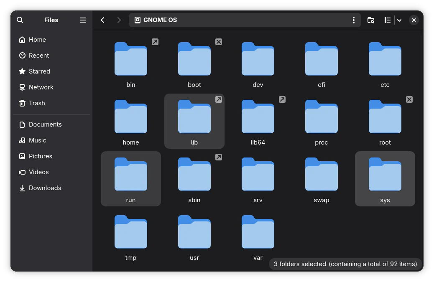434x282 pixels.
Task: Select the etc folder icon
Action: 385,59
